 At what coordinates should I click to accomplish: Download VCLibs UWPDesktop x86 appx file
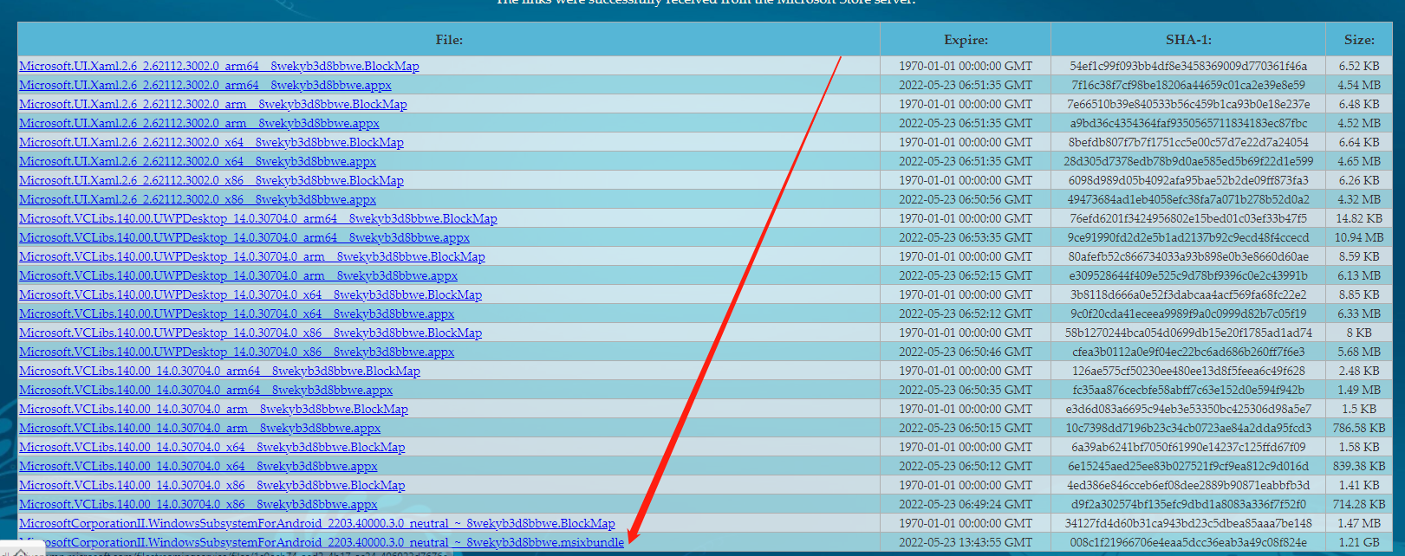[236, 352]
